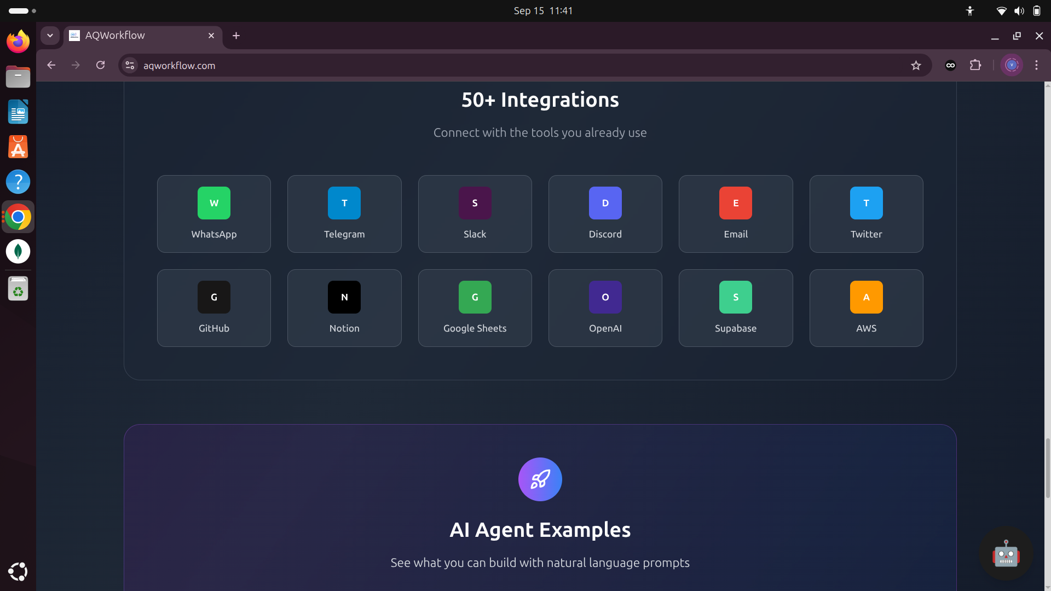The image size is (1051, 591).
Task: Click the rocket icon above AI Agent Examples
Action: point(540,479)
